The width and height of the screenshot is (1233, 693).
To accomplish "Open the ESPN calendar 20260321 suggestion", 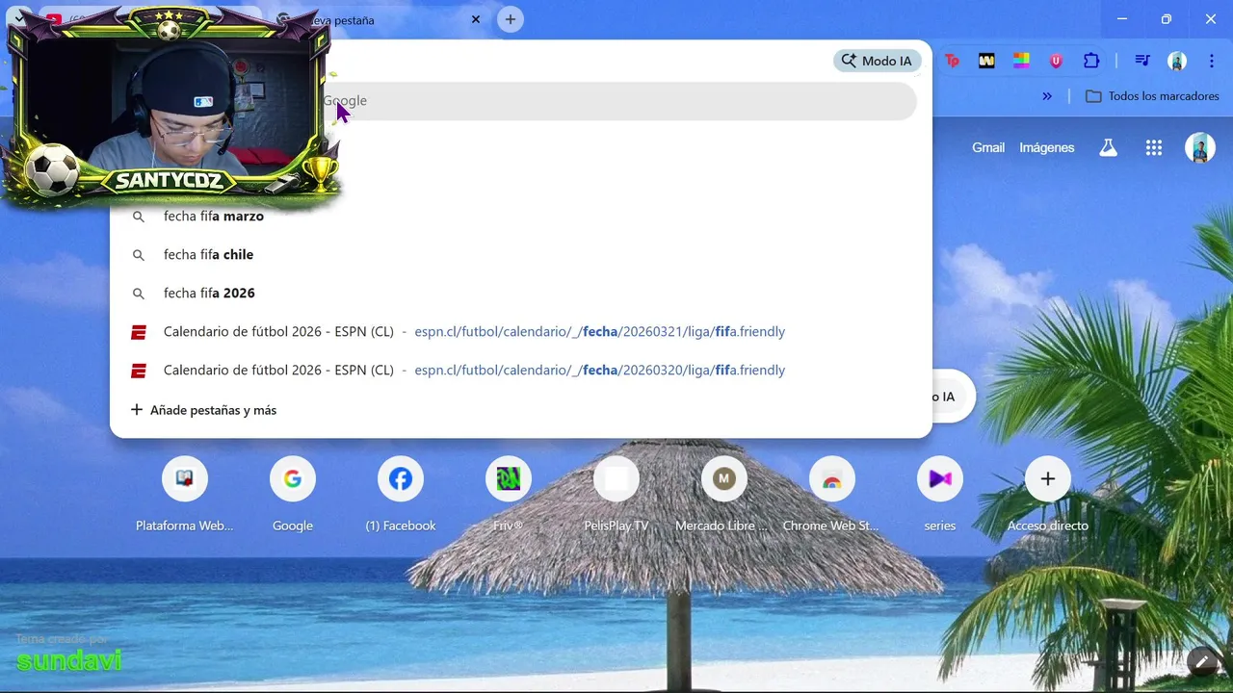I will pyautogui.click(x=520, y=332).
